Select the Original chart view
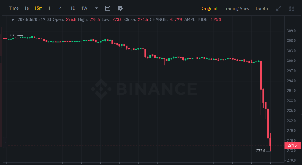The image size is (302, 165). pyautogui.click(x=209, y=8)
